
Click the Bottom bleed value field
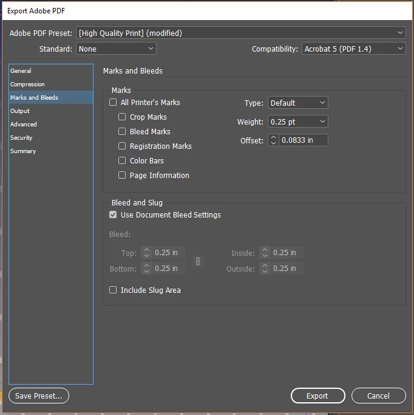(168, 269)
